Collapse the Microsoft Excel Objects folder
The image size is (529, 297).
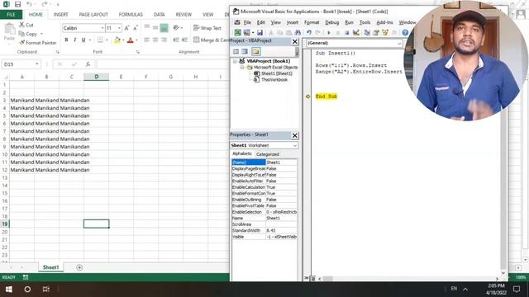pyautogui.click(x=242, y=68)
